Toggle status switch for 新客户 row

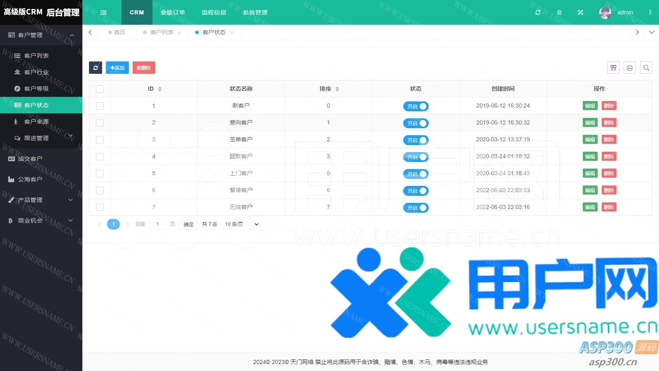(416, 106)
